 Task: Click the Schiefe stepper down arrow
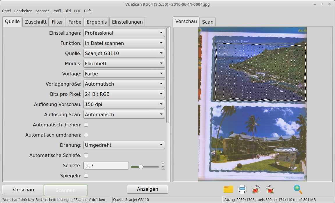[x=163, y=167]
